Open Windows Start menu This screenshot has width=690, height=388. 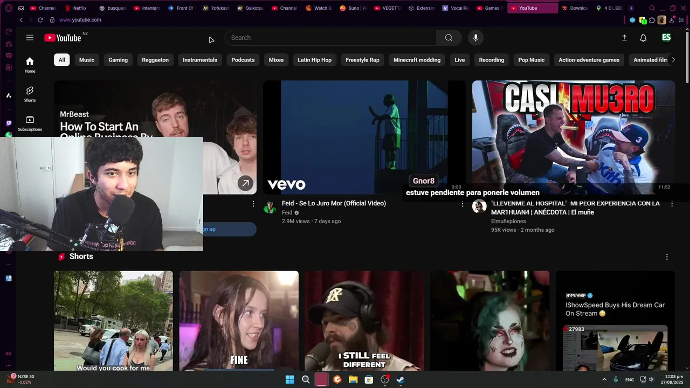pyautogui.click(x=290, y=379)
